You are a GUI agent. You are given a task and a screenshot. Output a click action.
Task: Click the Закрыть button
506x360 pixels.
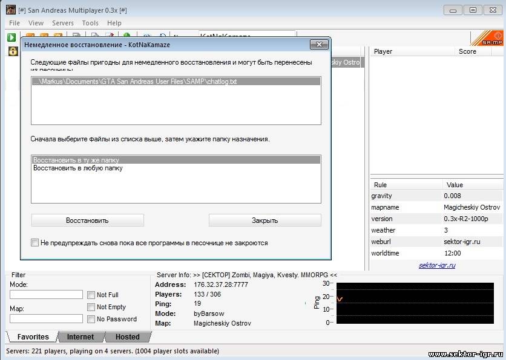coord(265,220)
